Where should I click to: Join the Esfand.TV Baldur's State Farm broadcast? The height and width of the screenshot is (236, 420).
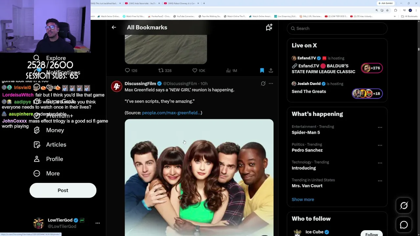(323, 69)
